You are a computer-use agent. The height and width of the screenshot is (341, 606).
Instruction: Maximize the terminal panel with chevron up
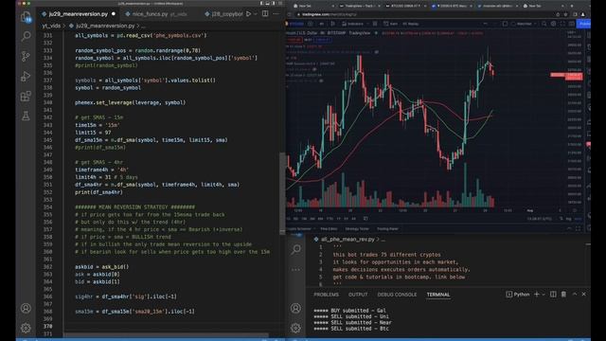tap(575, 295)
